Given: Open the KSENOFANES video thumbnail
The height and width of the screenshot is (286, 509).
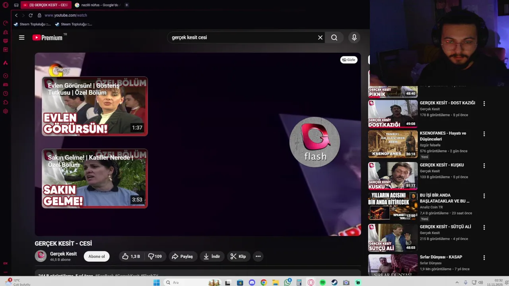Looking at the screenshot, I should [393, 144].
